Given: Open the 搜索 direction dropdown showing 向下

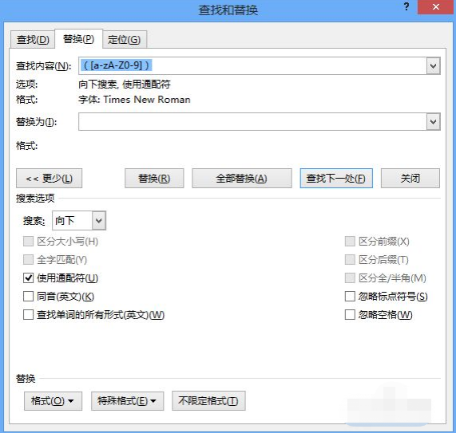Looking at the screenshot, I should tap(99, 221).
